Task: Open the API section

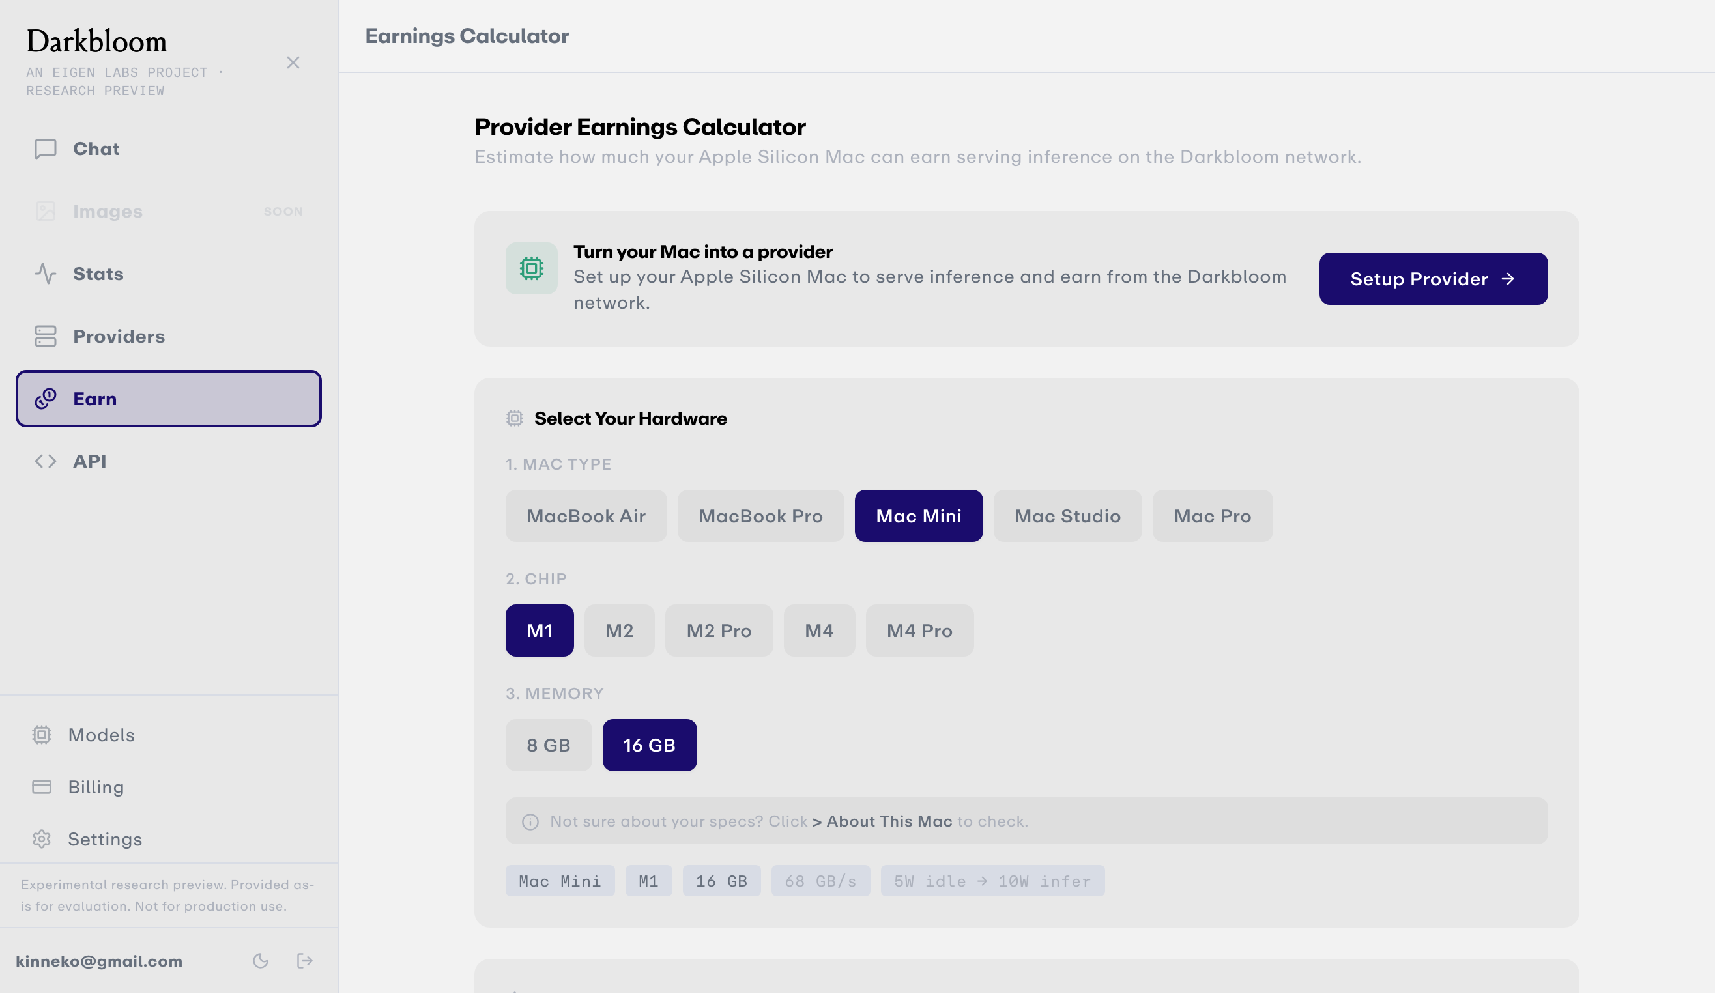Action: click(168, 461)
